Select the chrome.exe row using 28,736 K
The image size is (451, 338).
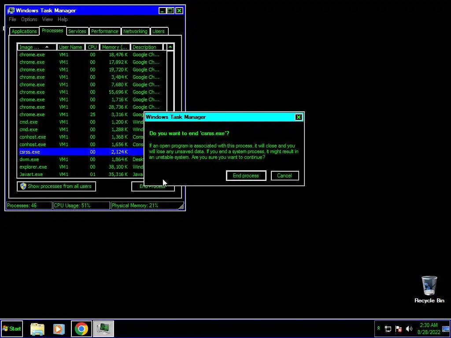[x=92, y=107]
